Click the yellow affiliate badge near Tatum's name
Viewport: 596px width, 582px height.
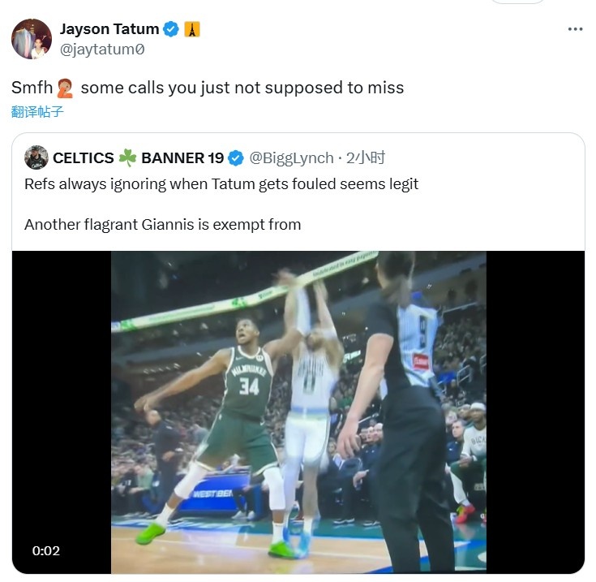pos(191,29)
